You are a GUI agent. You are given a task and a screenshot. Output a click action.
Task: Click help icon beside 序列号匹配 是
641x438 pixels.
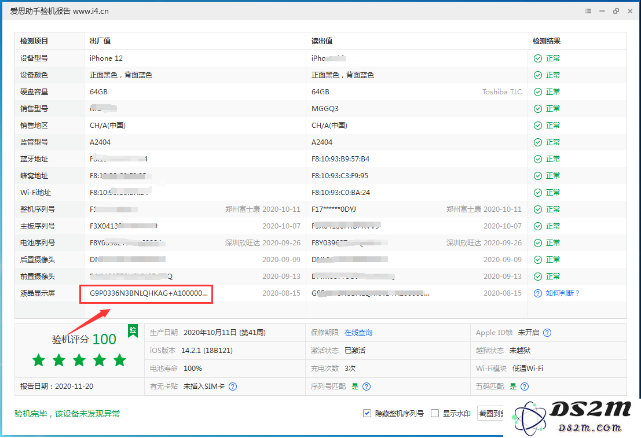[367, 387]
